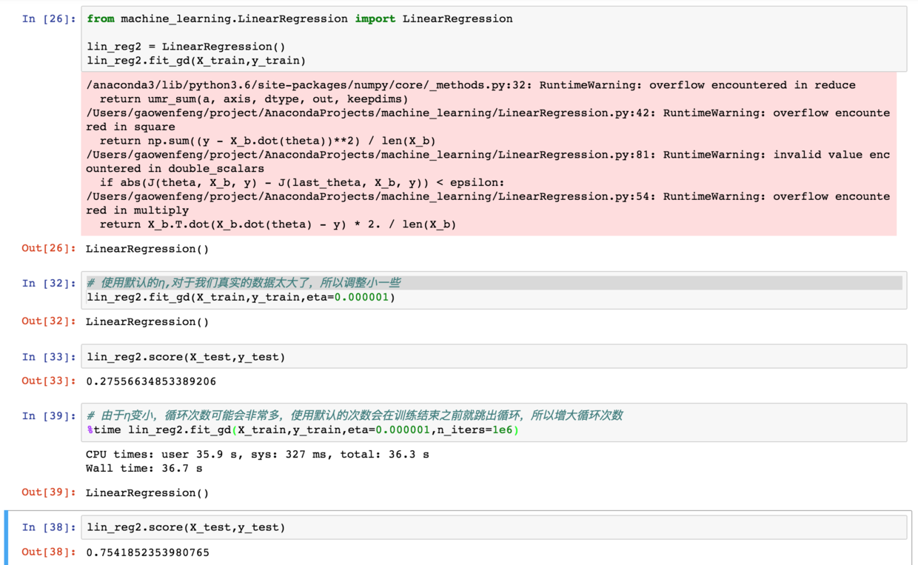Click the Chinese comment about increasing loop iterations
Viewport: 918px width, 565px height.
tap(355, 415)
